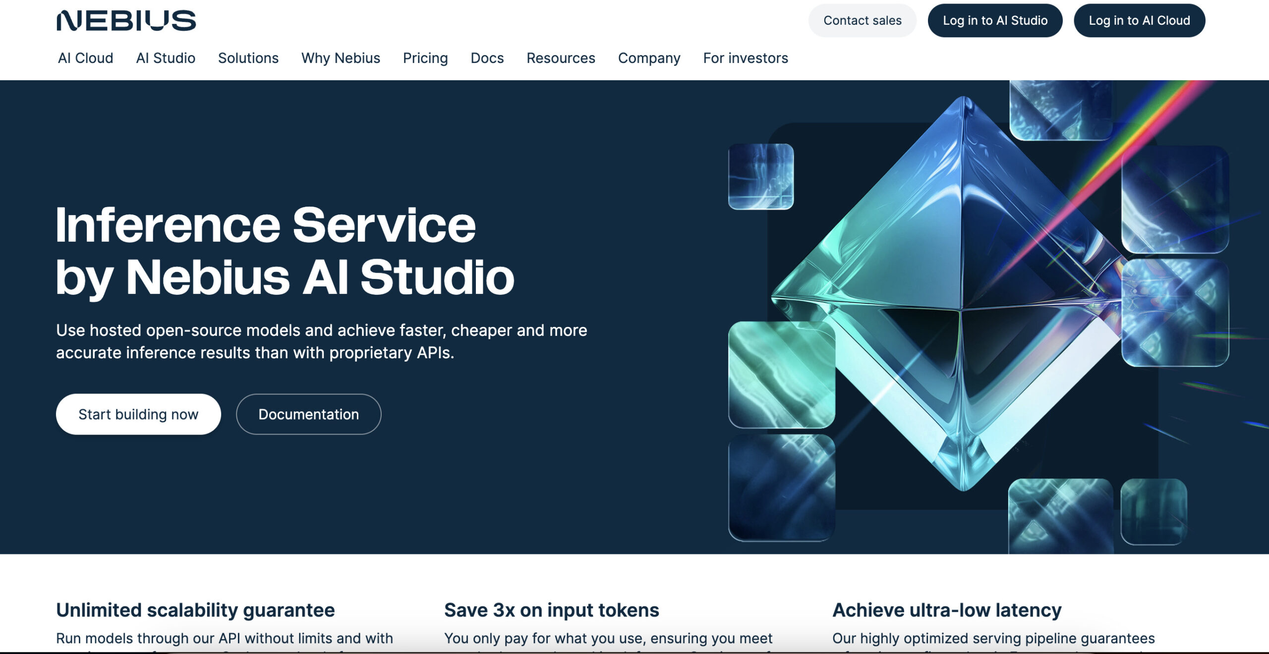Screen dimensions: 1269x654
Task: Open the AI Cloud menu
Action: 85,58
